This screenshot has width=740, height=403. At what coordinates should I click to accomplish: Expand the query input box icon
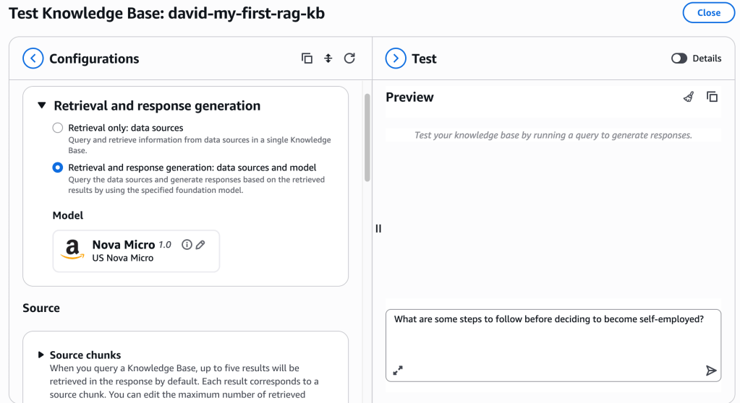398,370
